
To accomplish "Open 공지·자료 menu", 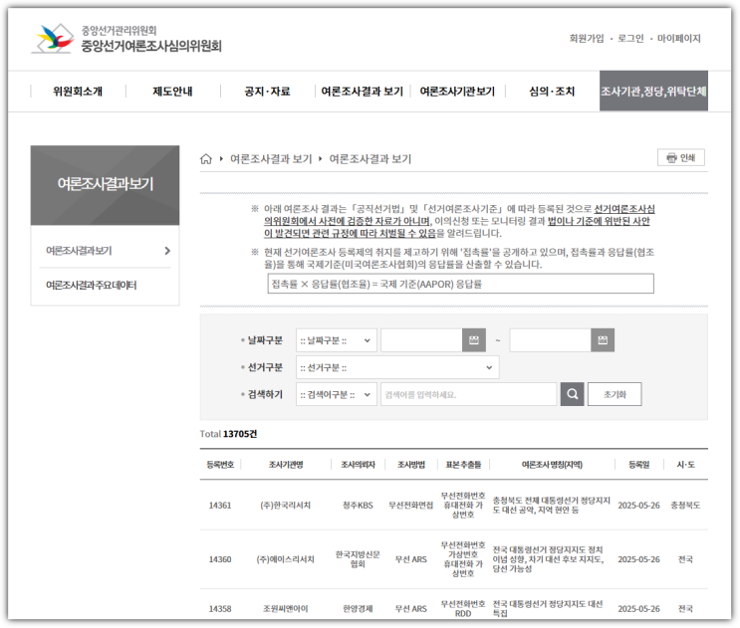I will [x=267, y=92].
